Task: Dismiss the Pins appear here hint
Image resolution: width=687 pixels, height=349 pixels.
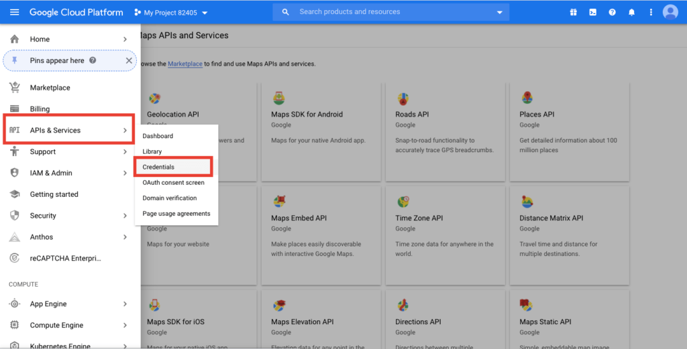Action: 129,60
